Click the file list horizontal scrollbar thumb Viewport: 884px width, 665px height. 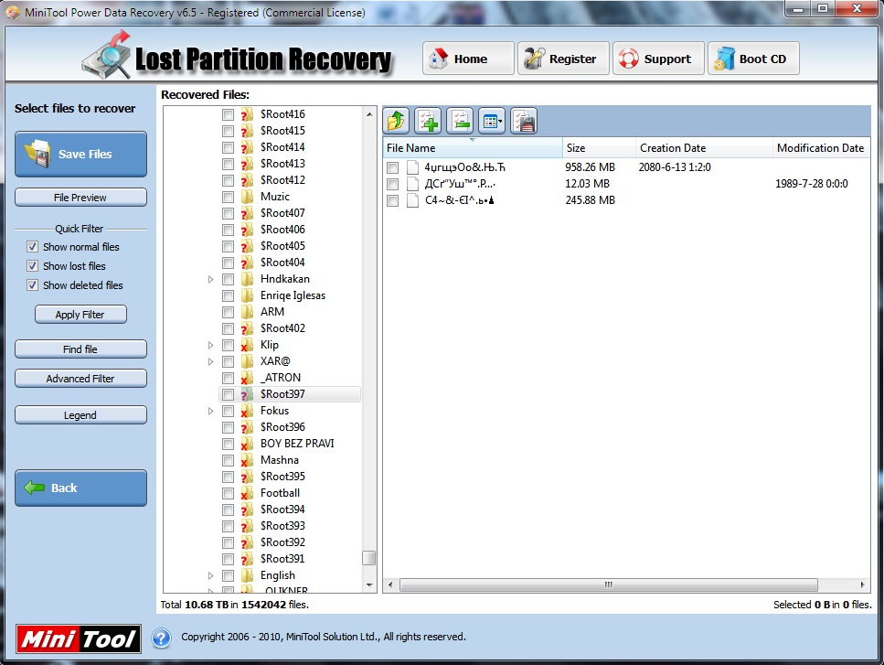point(608,585)
